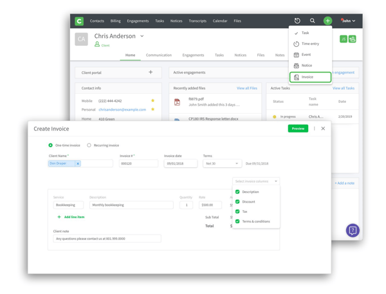Open the Select invoice columns dropdown
The height and width of the screenshot is (294, 386).
tap(256, 181)
